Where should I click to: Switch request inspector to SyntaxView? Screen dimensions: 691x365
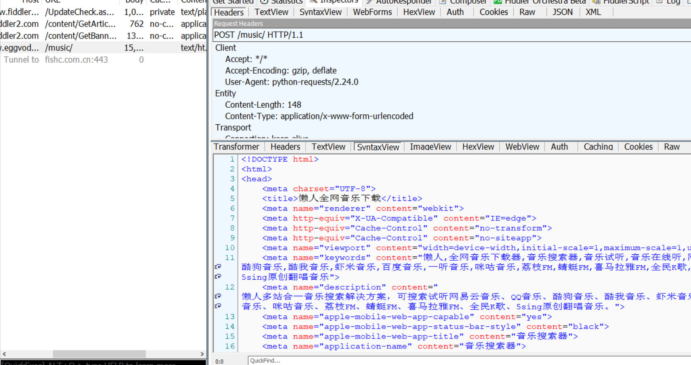tap(321, 12)
